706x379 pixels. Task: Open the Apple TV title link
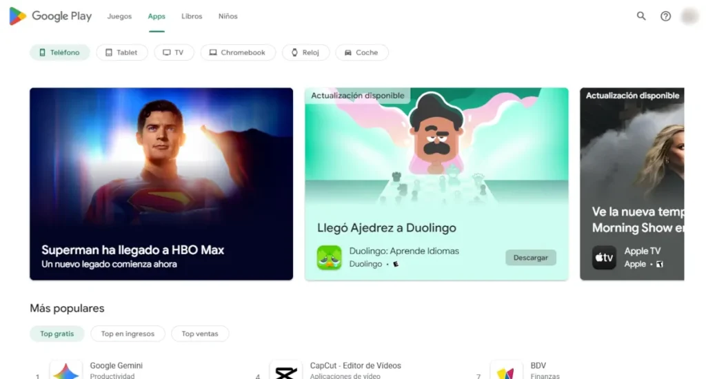pyautogui.click(x=642, y=251)
